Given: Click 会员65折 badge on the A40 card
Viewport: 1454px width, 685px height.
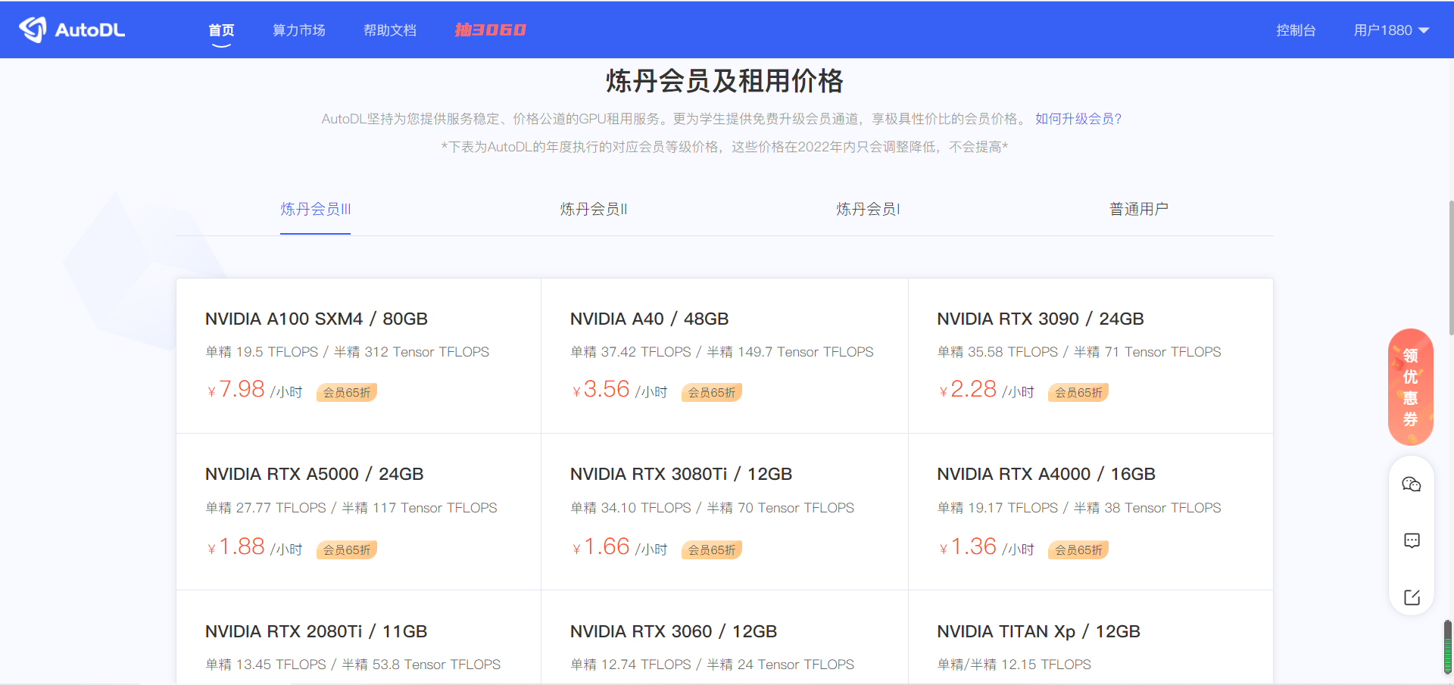Looking at the screenshot, I should (712, 392).
